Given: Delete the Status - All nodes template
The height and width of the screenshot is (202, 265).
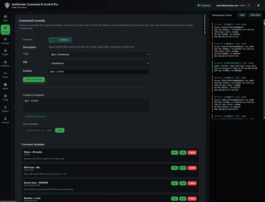Looking at the screenshot, I should pyautogui.click(x=192, y=152).
